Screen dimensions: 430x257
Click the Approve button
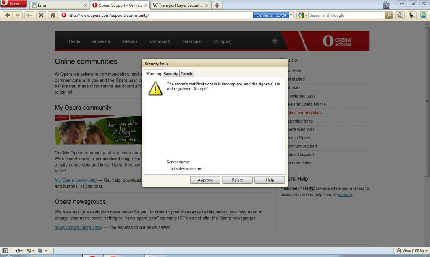tap(205, 180)
